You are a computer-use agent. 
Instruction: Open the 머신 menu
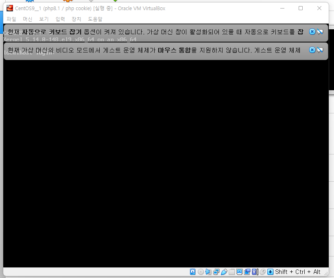click(28, 19)
